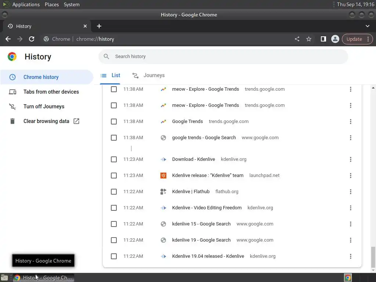Viewport: 376px width, 282px height.
Task: Click the scrollbar up arrow
Action: click(373, 88)
